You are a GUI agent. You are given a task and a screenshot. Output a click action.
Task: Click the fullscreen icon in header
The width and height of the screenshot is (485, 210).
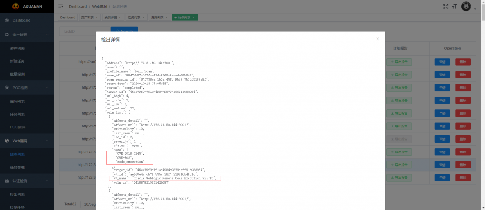(445, 7)
